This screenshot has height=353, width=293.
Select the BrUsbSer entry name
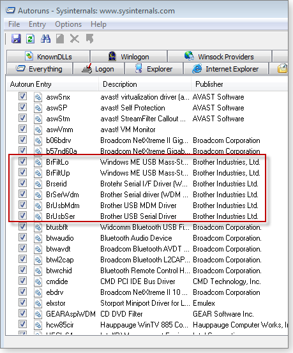(x=61, y=216)
